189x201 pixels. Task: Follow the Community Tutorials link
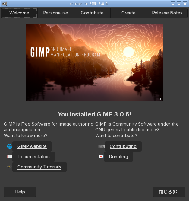[39, 167]
